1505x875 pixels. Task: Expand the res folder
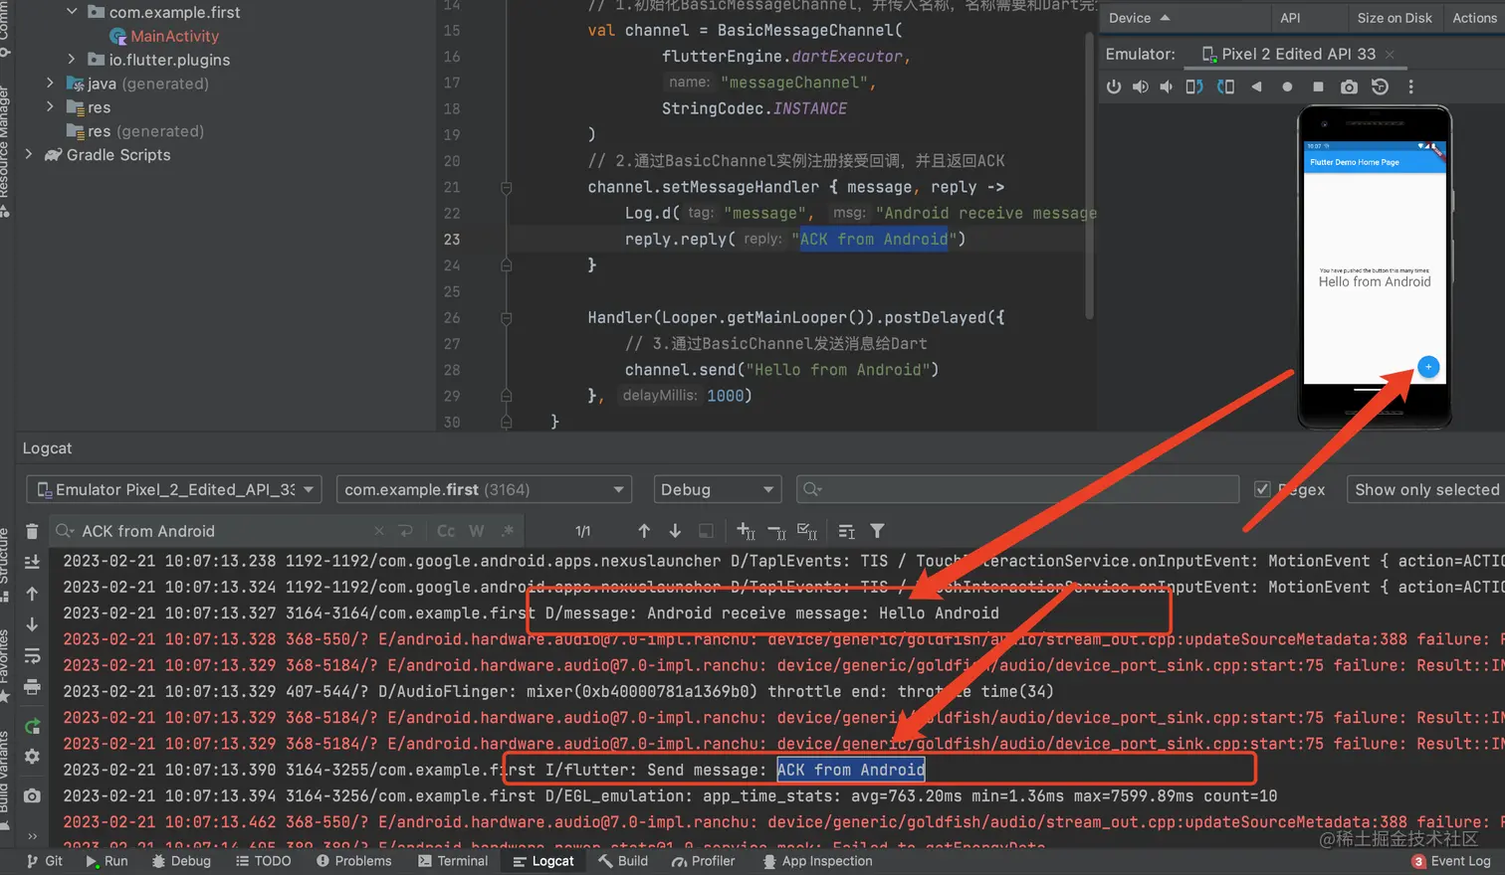click(x=50, y=107)
